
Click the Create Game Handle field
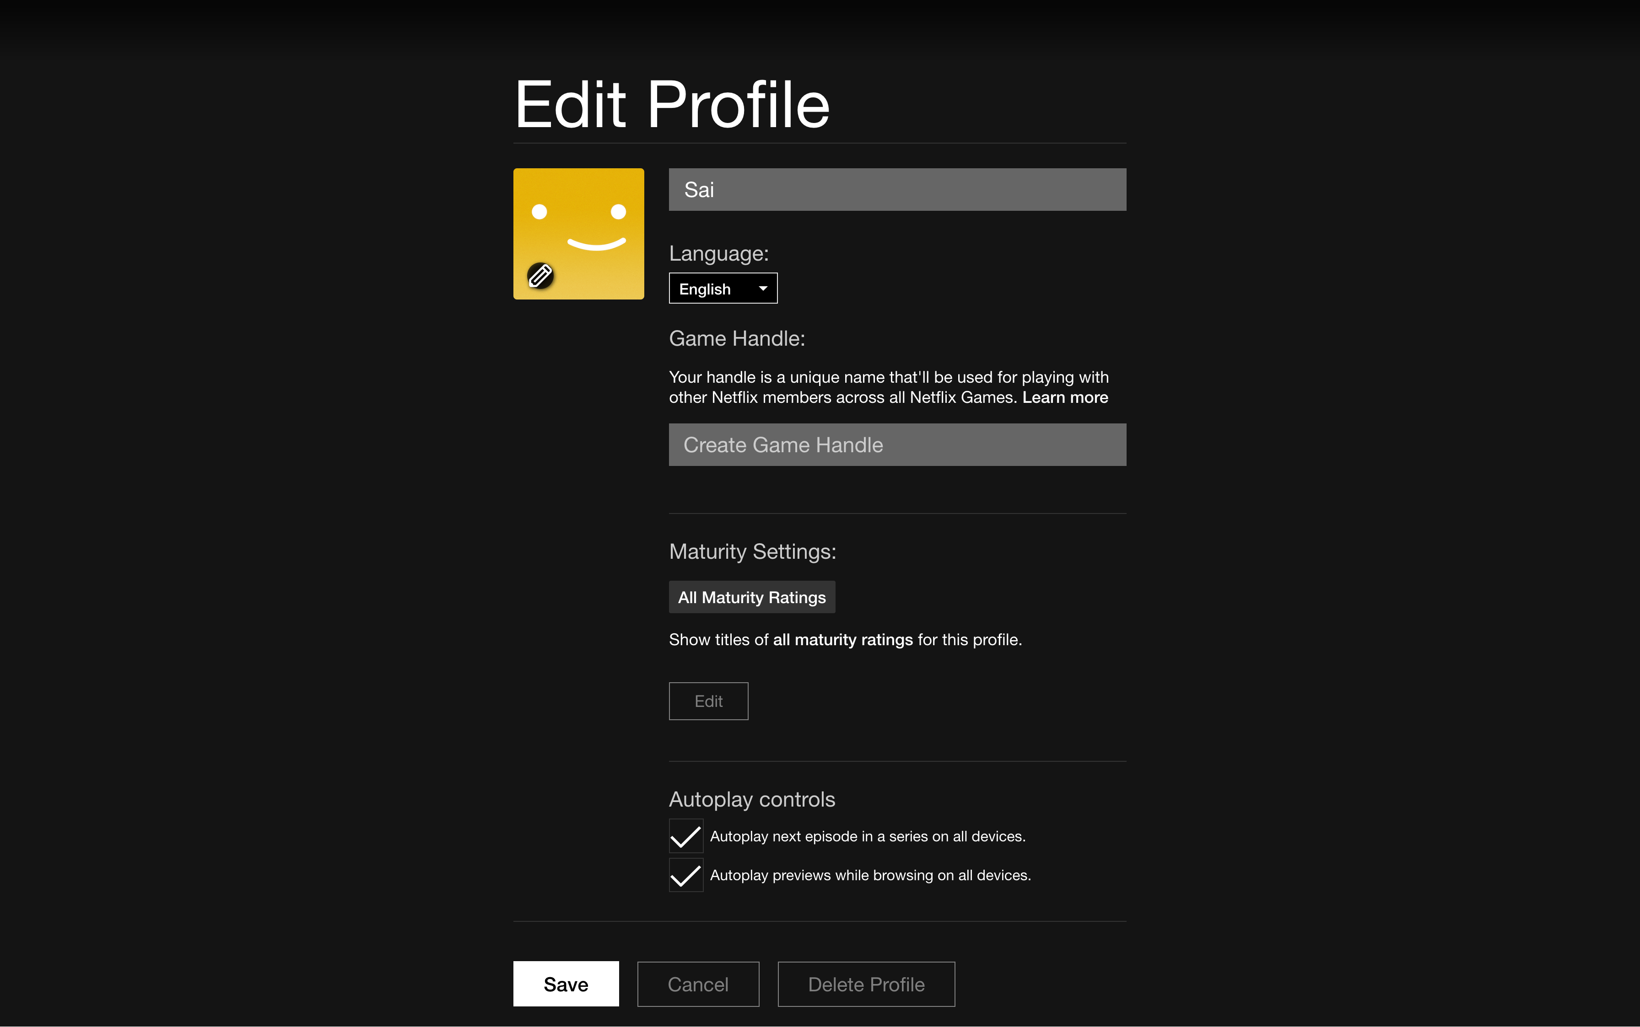coord(896,444)
